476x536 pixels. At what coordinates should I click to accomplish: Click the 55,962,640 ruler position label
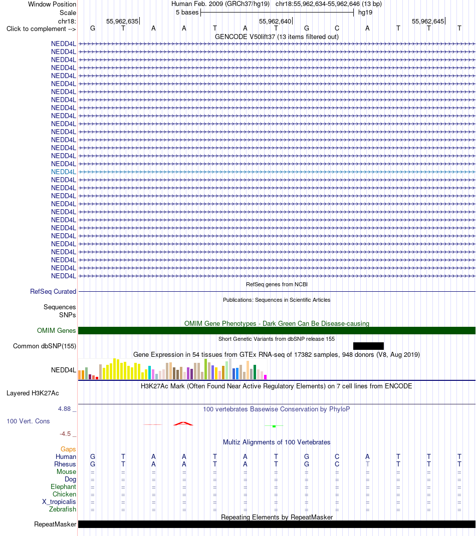pos(275,21)
